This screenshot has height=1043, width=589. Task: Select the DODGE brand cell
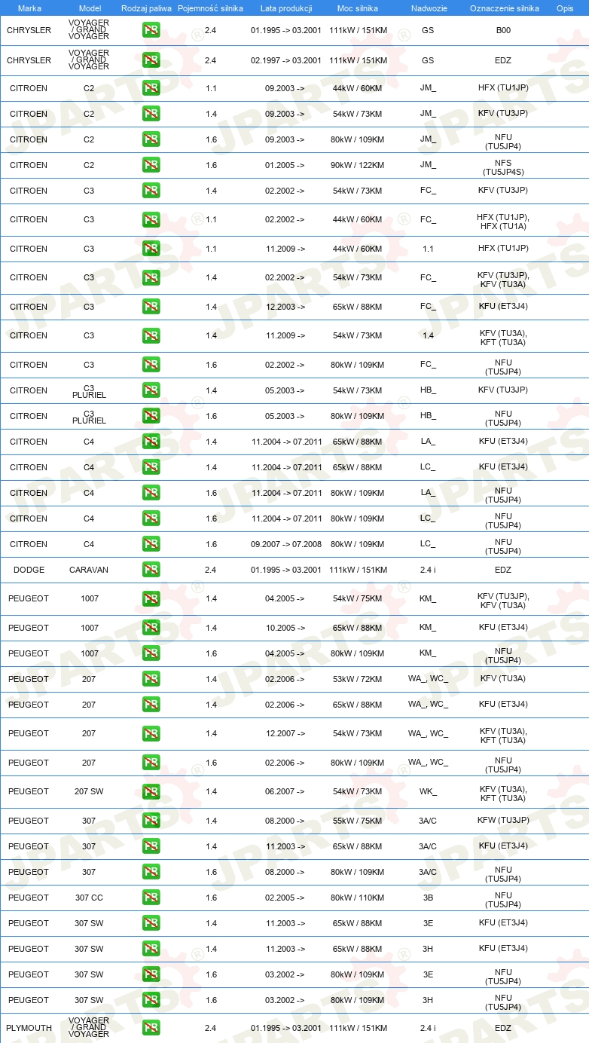tap(29, 570)
